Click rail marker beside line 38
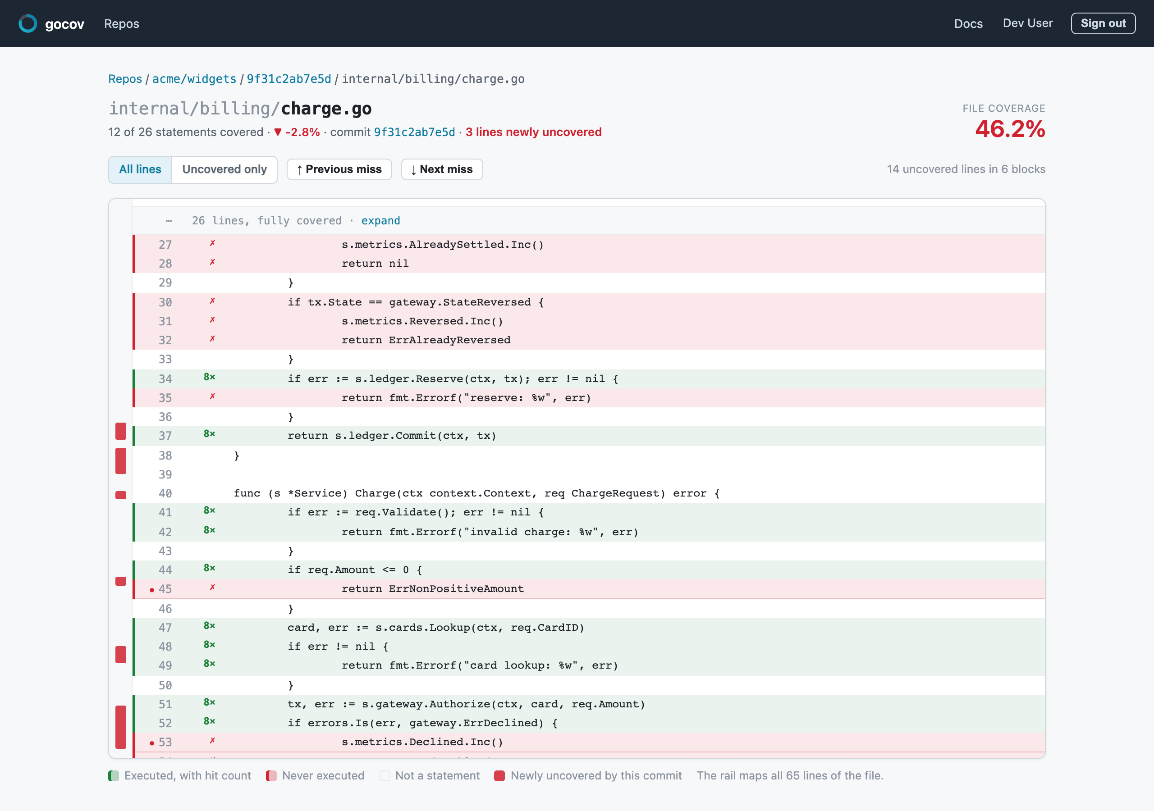The image size is (1154, 811). point(121,461)
